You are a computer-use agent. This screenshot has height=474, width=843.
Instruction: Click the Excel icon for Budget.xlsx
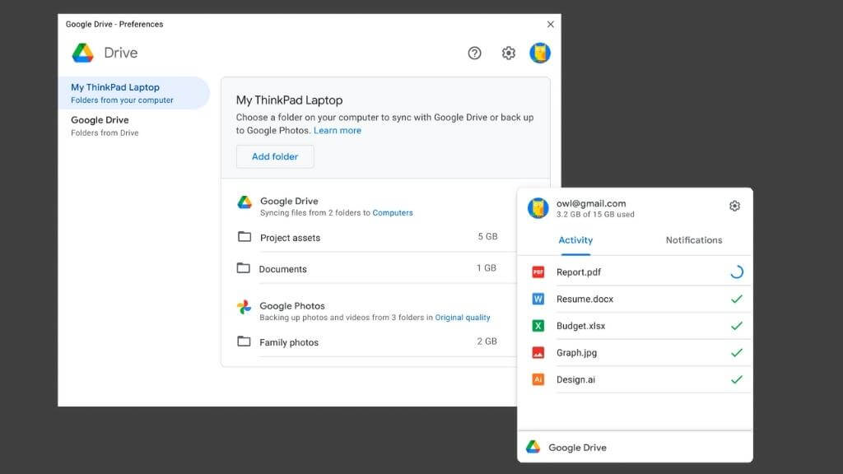(x=538, y=326)
